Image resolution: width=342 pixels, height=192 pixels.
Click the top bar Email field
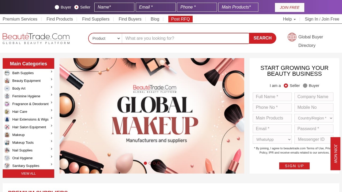156,7
